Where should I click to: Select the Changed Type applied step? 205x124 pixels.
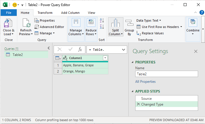167,104
